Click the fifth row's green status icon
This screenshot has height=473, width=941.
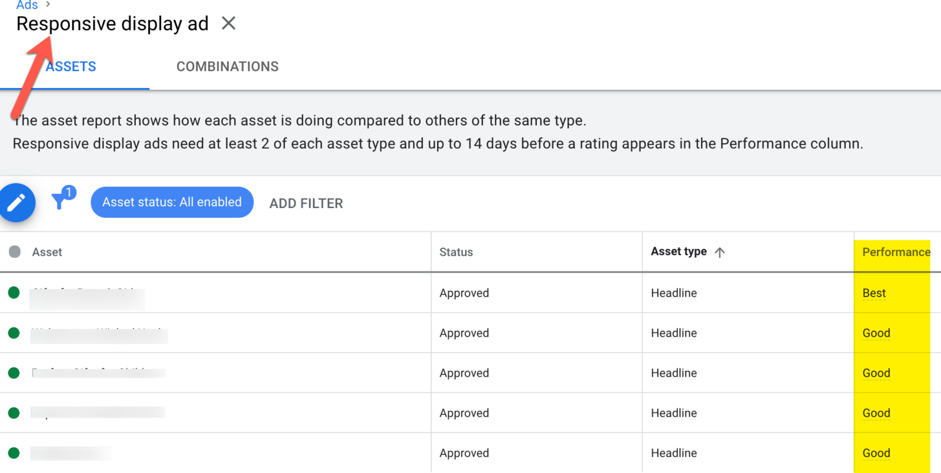(14, 453)
